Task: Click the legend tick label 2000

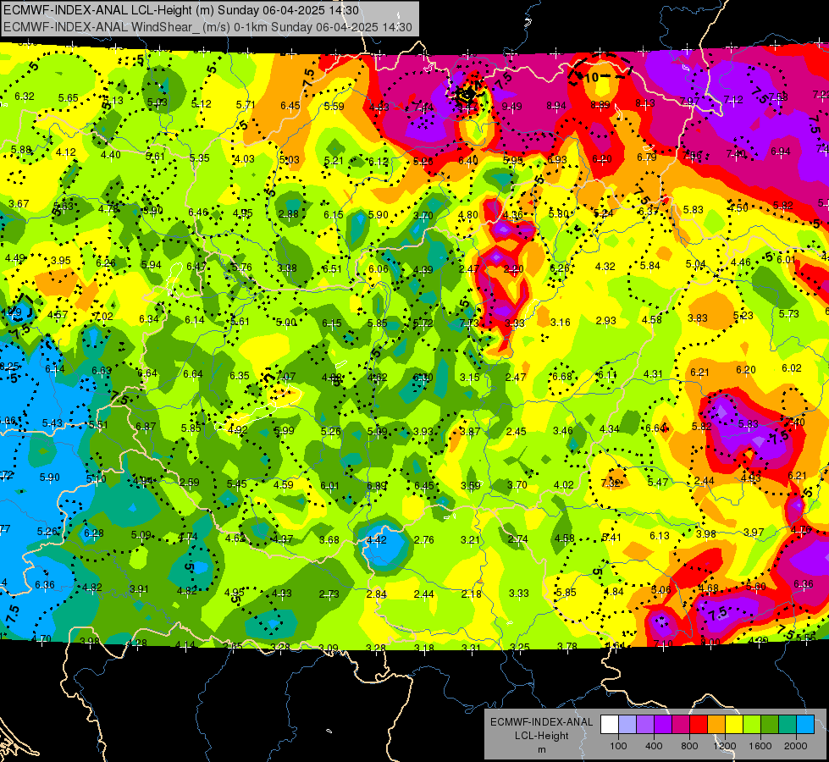Action: [796, 746]
